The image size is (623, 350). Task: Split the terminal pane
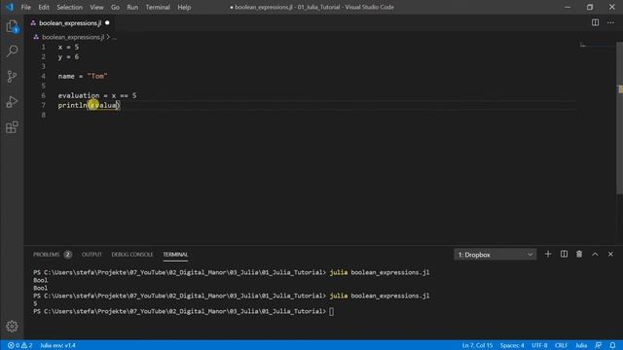(x=564, y=254)
